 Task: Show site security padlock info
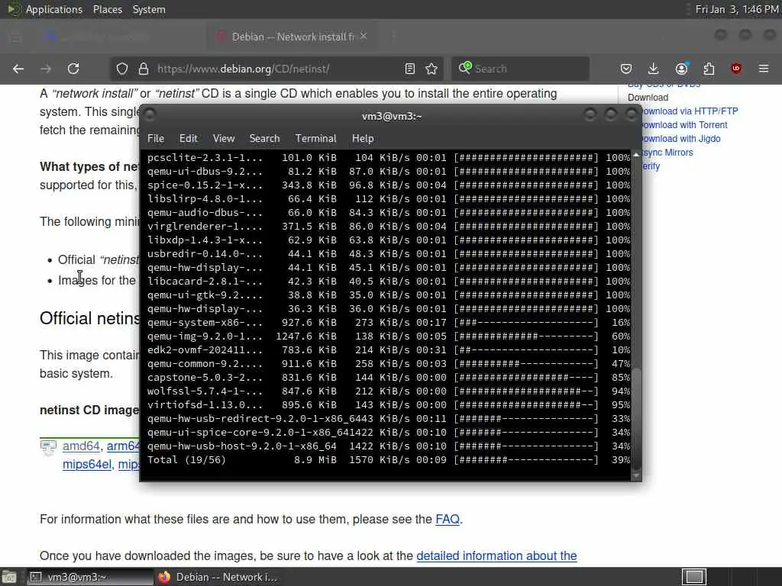coord(143,69)
